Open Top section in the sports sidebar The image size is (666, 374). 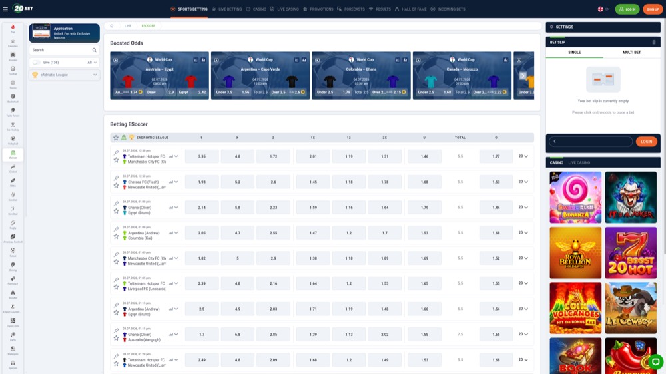(x=13, y=29)
